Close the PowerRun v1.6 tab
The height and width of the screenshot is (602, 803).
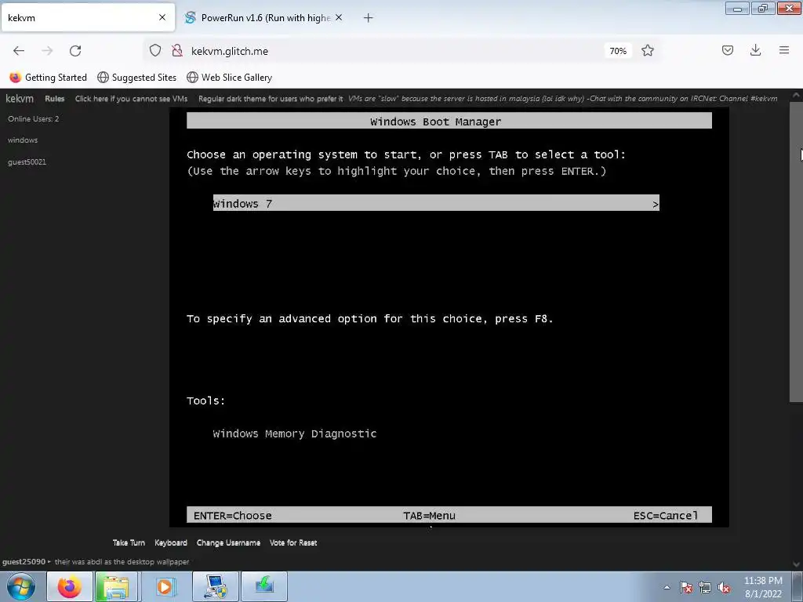click(x=339, y=17)
